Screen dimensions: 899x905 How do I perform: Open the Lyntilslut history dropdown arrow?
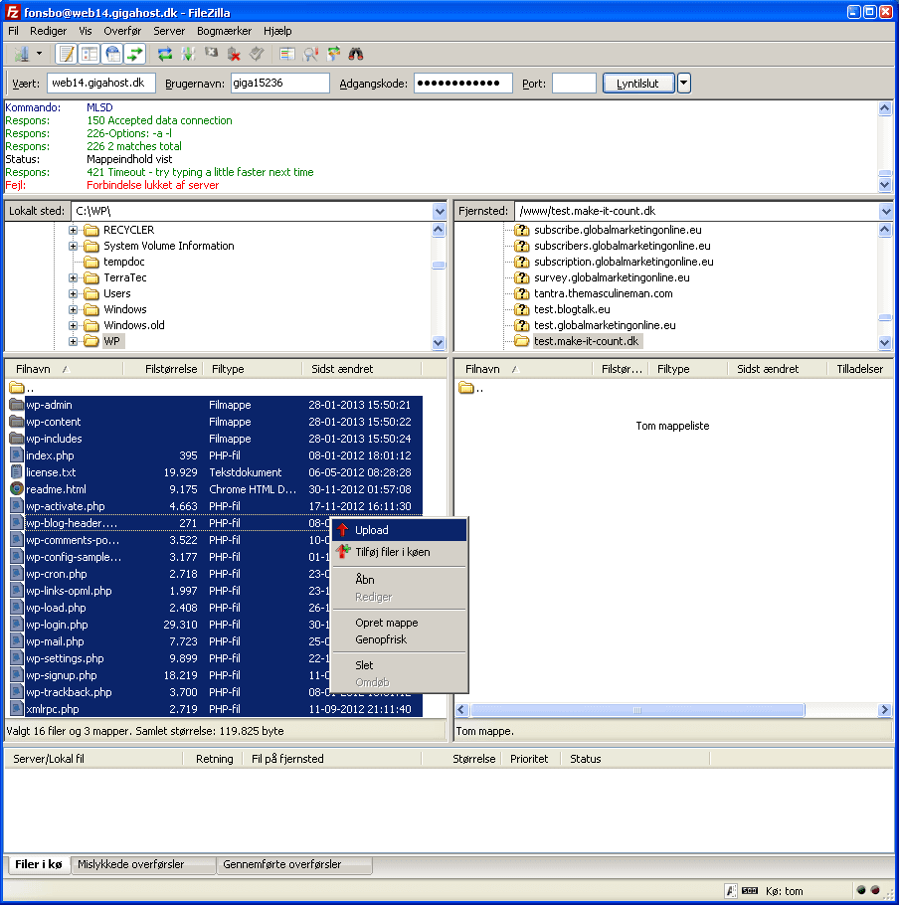(x=684, y=84)
